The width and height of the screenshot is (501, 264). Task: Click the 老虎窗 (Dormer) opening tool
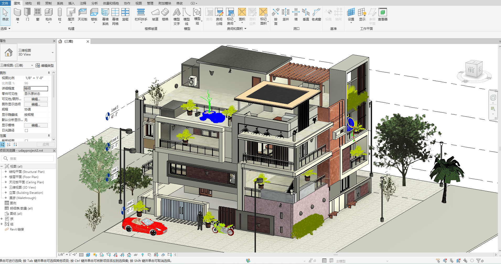[x=316, y=14]
